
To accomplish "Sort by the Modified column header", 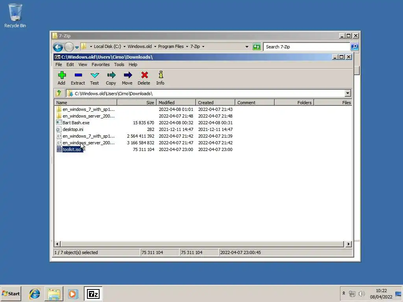I will (x=176, y=103).
